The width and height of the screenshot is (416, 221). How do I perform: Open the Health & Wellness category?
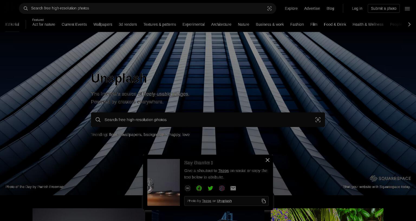[x=368, y=24]
